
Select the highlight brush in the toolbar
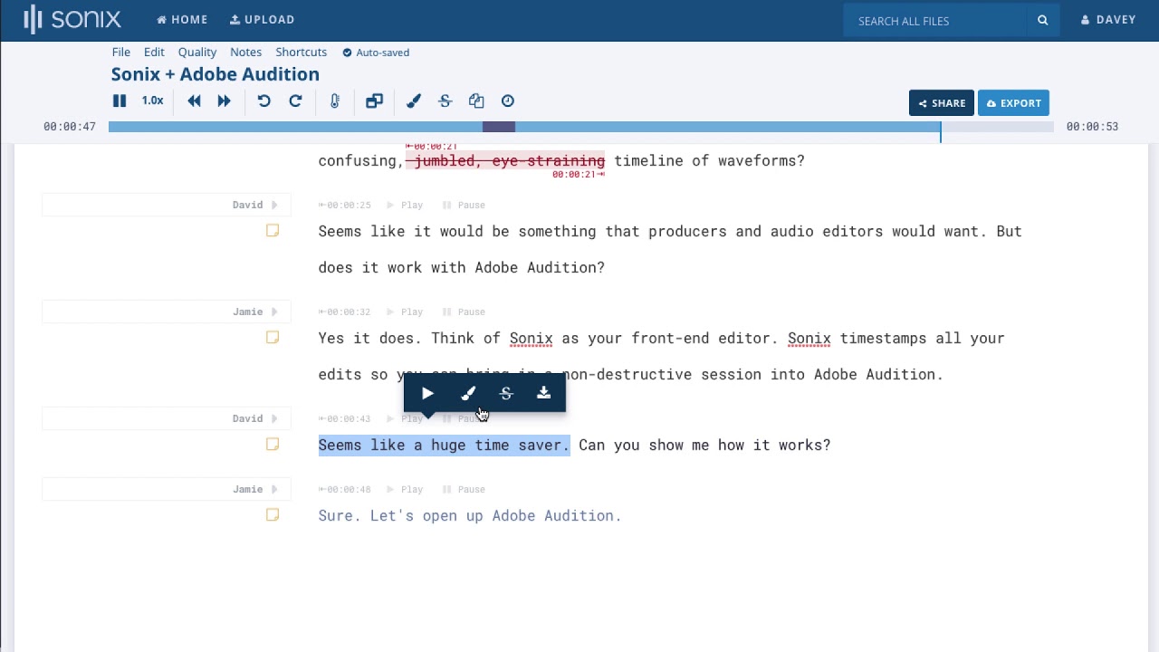(414, 101)
